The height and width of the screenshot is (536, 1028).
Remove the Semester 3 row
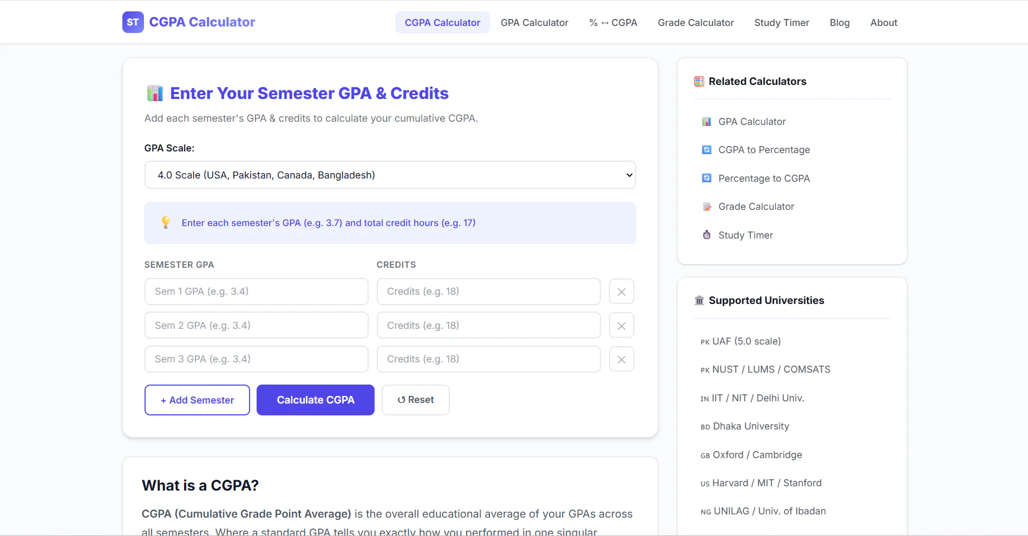[x=621, y=360]
